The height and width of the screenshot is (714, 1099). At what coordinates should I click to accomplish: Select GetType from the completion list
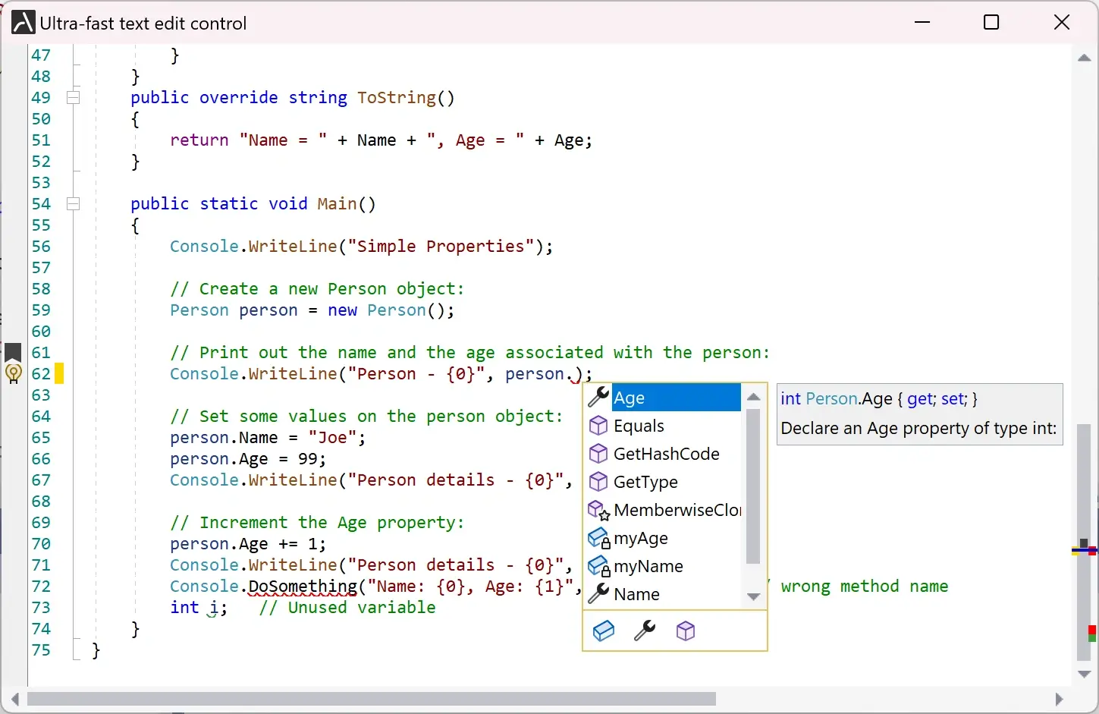[x=645, y=482]
